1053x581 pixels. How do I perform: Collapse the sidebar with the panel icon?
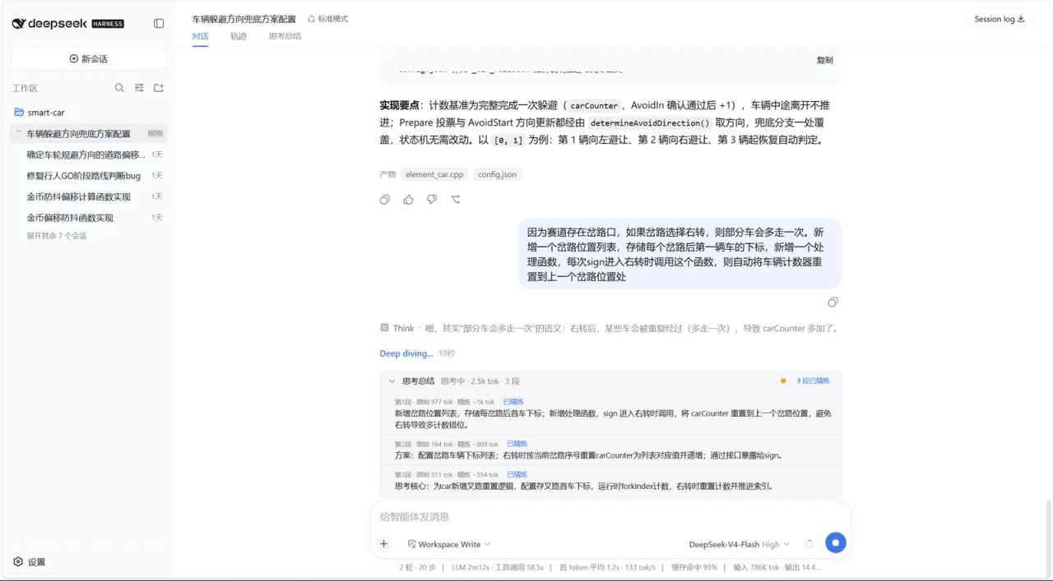[x=159, y=24]
